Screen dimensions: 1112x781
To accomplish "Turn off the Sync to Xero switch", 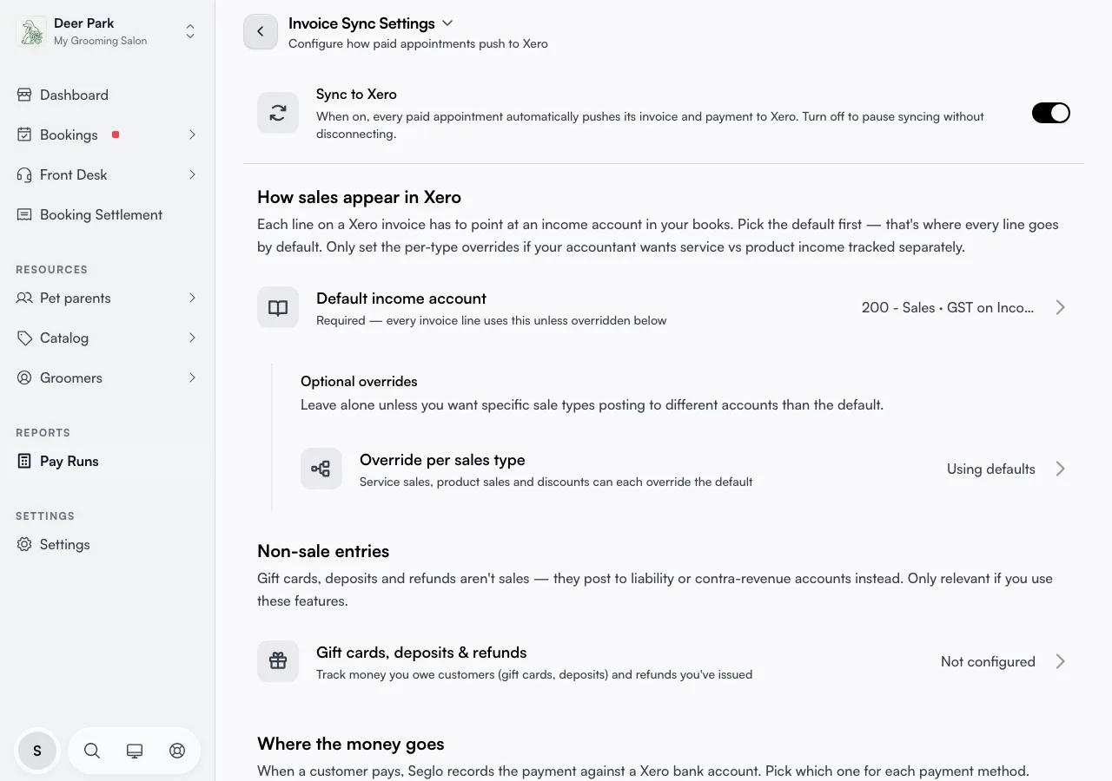I will pos(1050,113).
